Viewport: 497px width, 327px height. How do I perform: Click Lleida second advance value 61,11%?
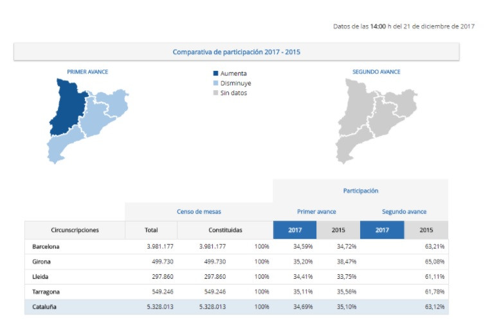(x=435, y=277)
